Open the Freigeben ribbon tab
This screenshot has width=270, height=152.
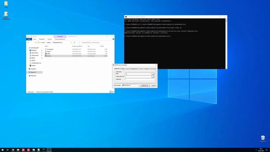point(42,39)
